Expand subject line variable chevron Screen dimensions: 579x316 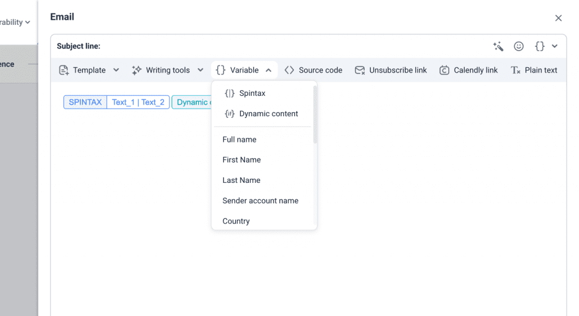pyautogui.click(x=555, y=46)
